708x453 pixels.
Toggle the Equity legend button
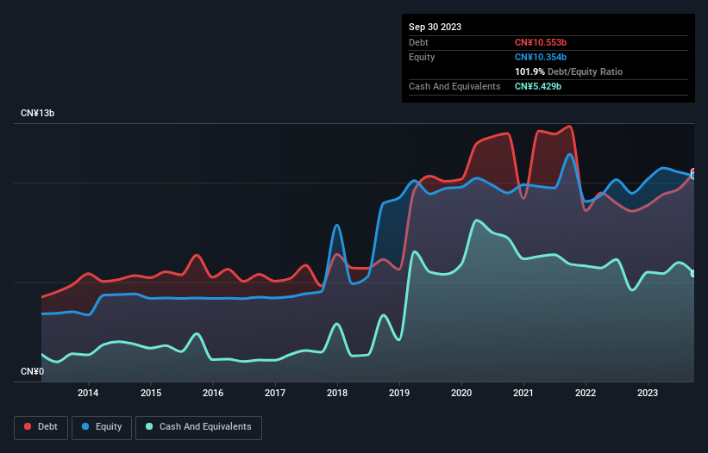[x=102, y=427]
